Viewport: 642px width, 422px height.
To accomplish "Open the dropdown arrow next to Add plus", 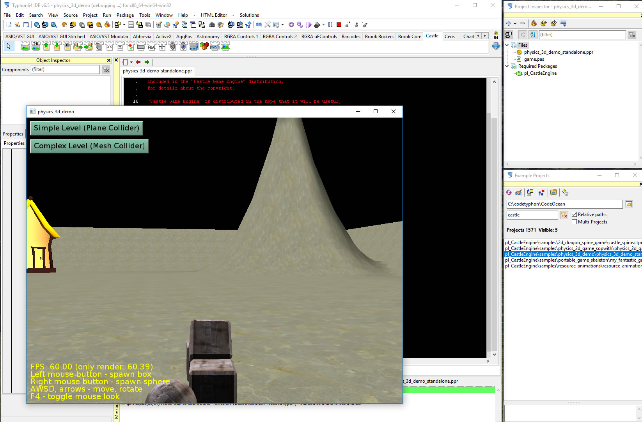I will (x=515, y=23).
